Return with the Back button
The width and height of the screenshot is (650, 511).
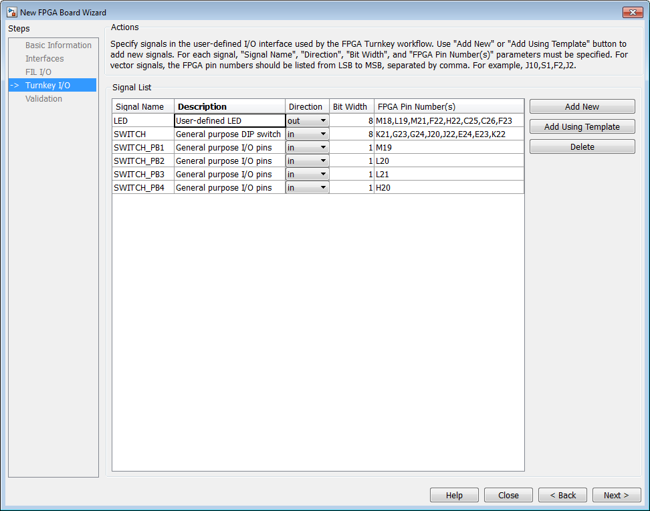coord(562,495)
